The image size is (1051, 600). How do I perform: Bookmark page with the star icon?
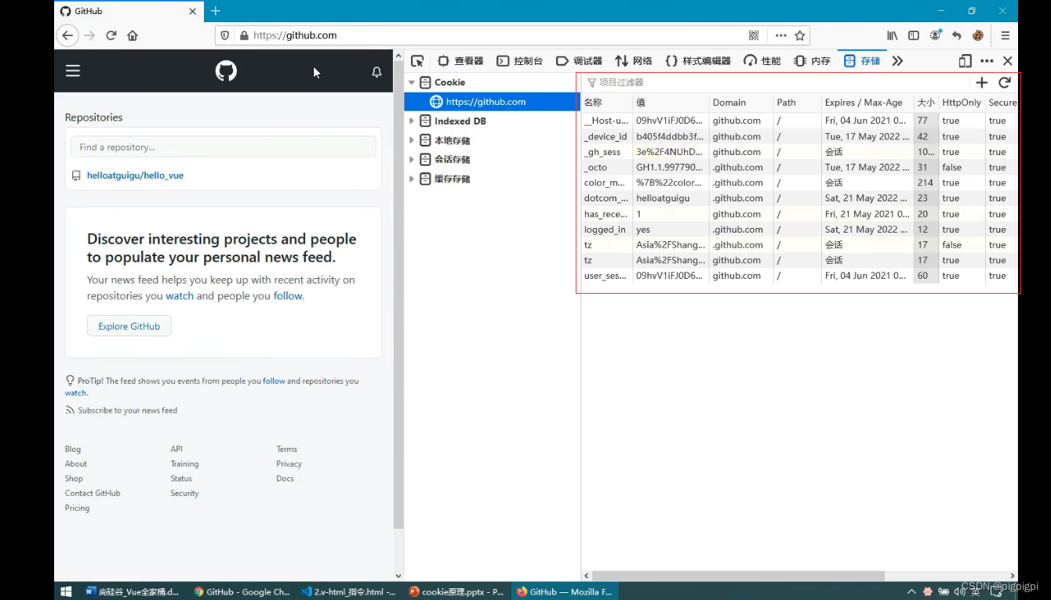(800, 35)
